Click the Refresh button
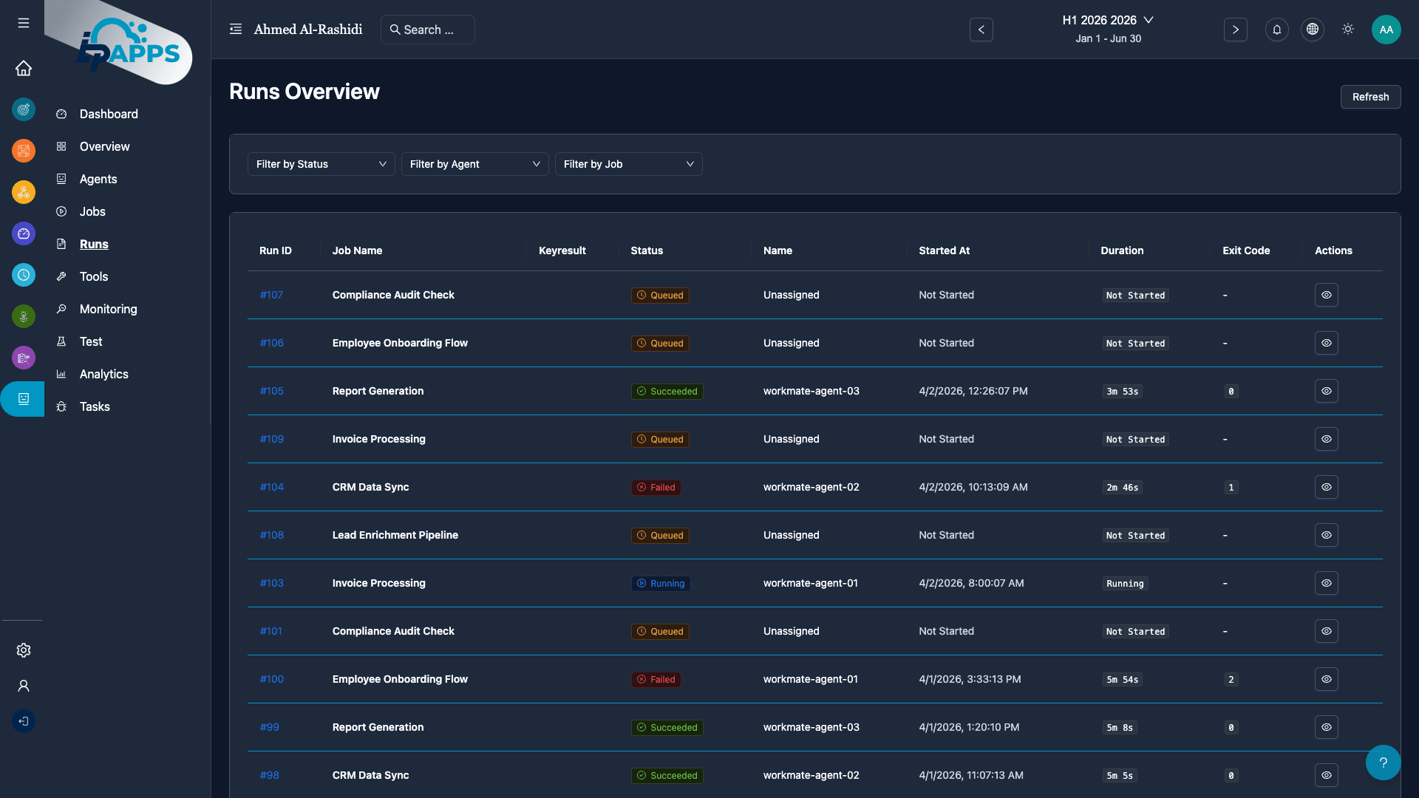Screen dimensions: 1419x798 [x=1370, y=97]
